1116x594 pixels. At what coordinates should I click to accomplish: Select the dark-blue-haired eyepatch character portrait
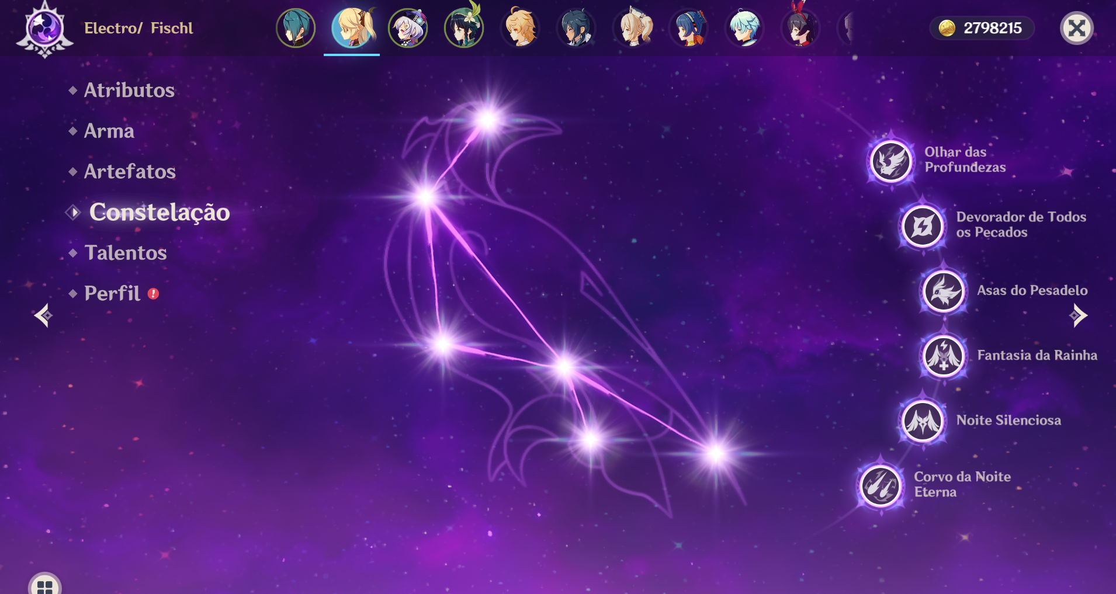[x=576, y=28]
